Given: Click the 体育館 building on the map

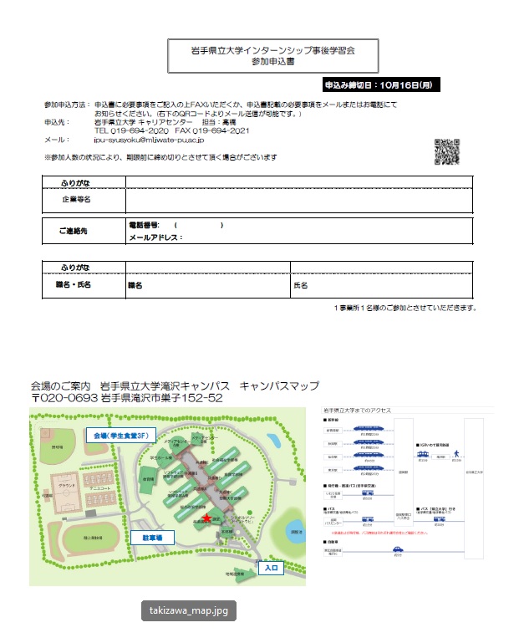Looking at the screenshot, I should [x=148, y=479].
